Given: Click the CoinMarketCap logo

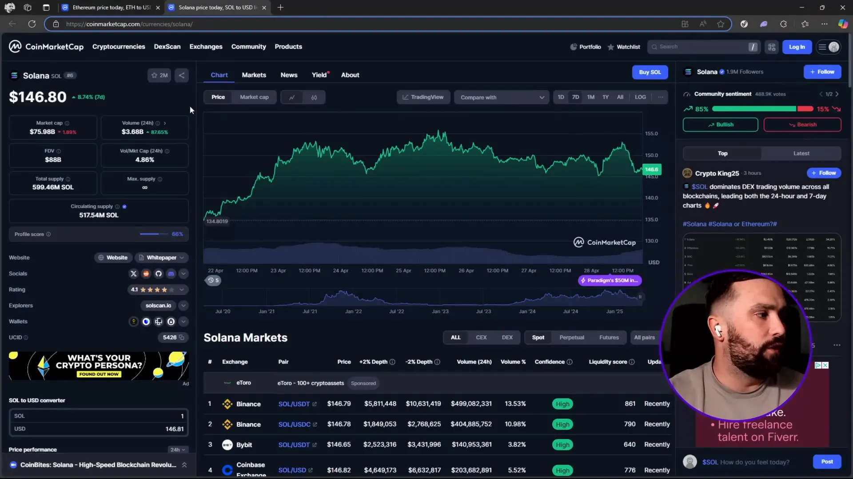Looking at the screenshot, I should pyautogui.click(x=46, y=47).
